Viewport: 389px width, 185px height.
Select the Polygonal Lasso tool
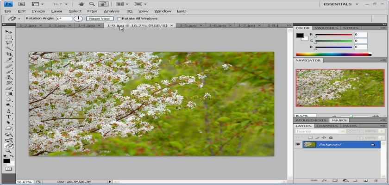9,43
